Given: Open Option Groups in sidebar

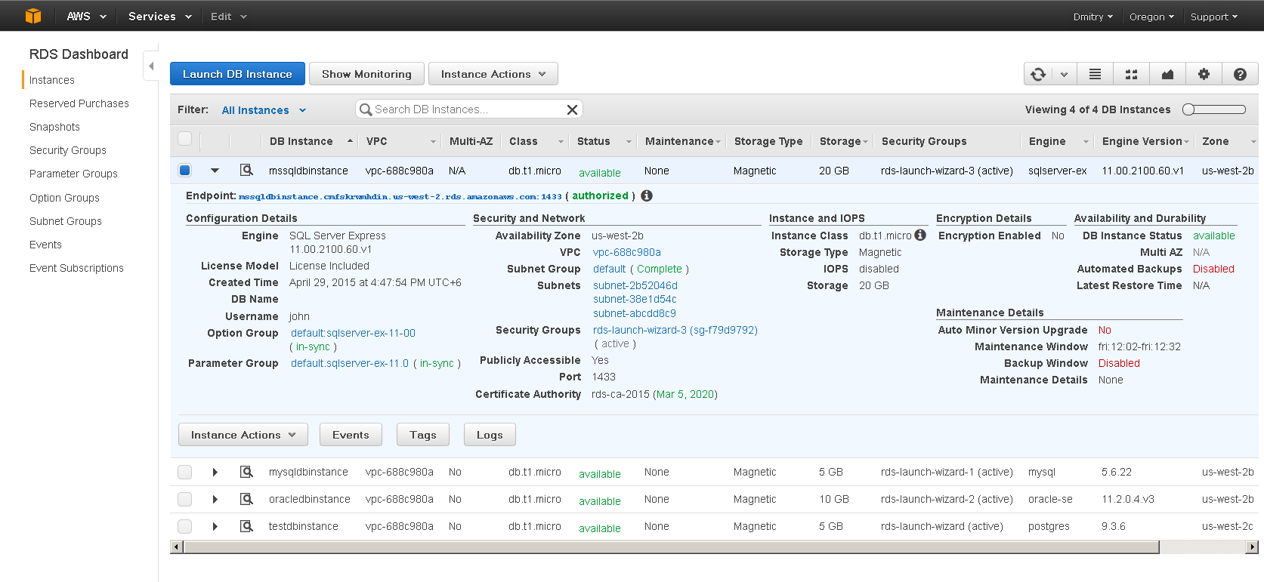Looking at the screenshot, I should [x=64, y=198].
